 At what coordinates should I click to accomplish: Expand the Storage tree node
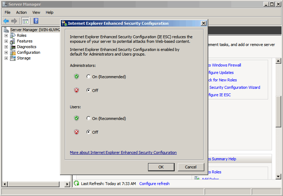(x=6, y=58)
